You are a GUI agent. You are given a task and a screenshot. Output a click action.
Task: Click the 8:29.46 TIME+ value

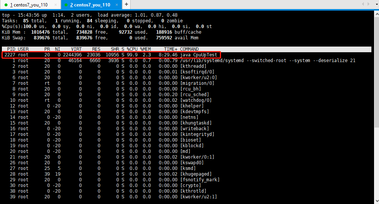tap(168, 55)
